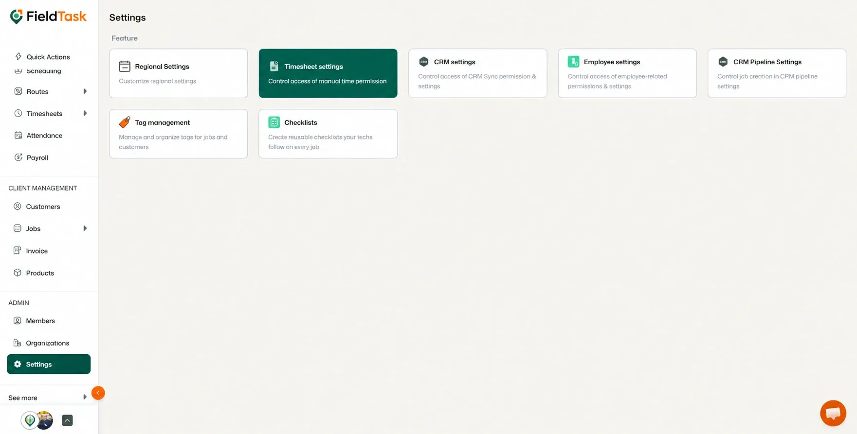Click the Employee settings green icon
This screenshot has width=857, height=434.
573,62
